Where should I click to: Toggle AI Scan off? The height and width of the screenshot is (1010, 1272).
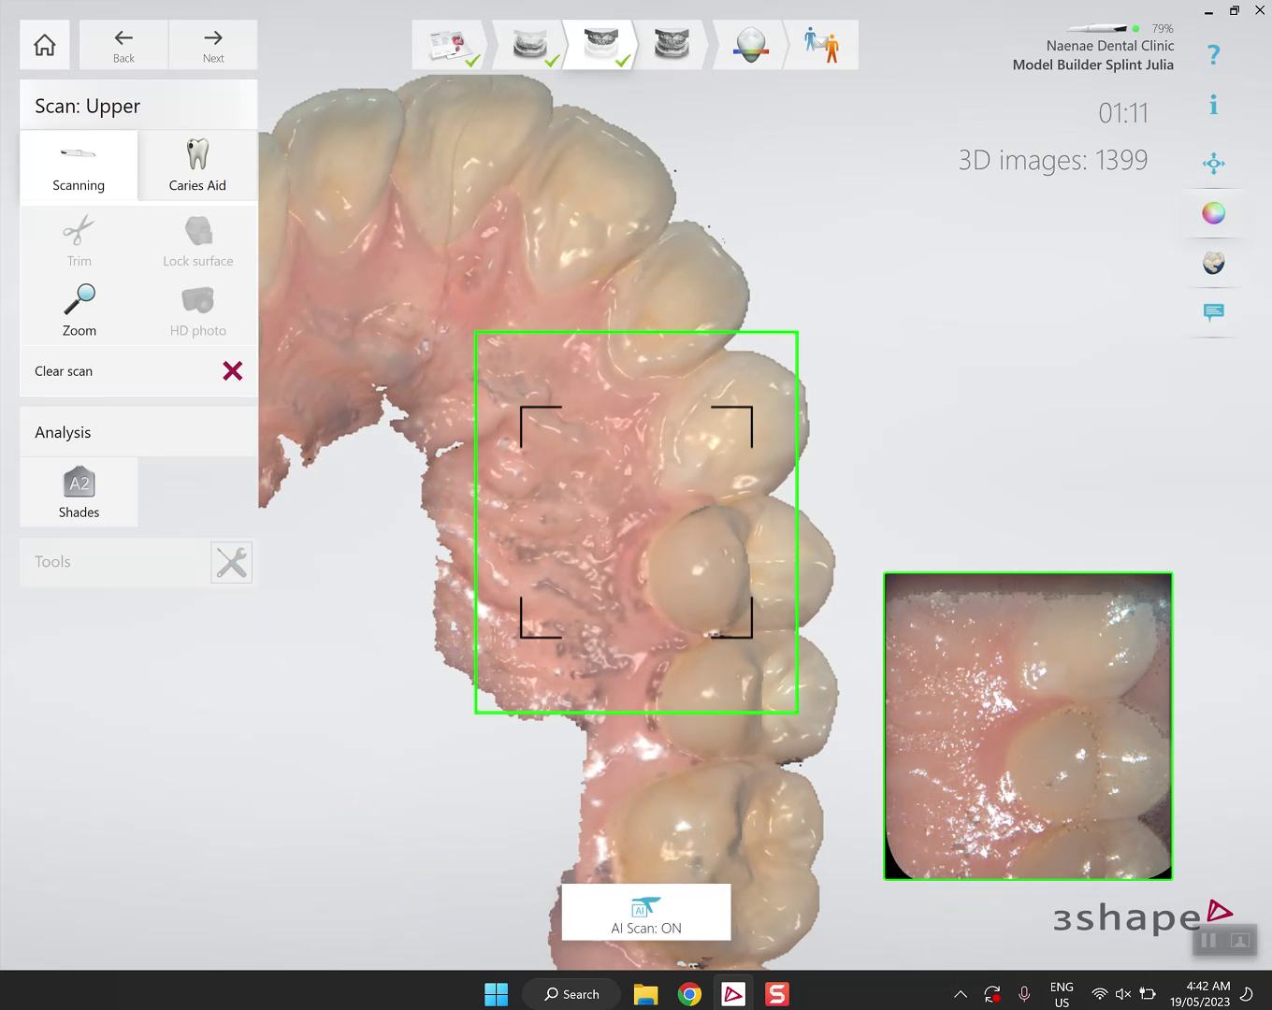[x=645, y=912]
